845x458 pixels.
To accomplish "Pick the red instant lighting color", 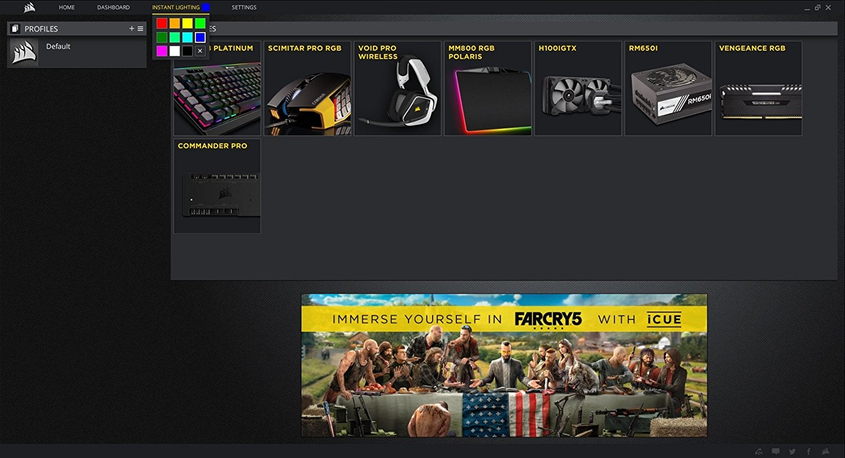I will [x=162, y=23].
